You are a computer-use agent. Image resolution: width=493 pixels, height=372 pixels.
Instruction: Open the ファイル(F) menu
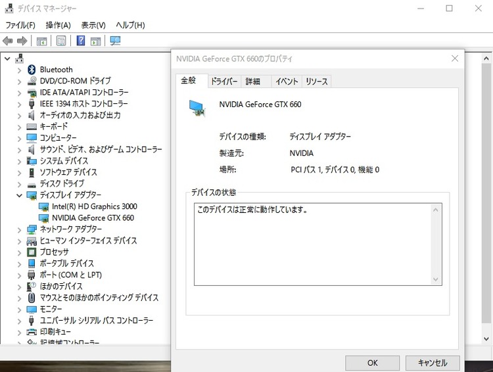pyautogui.click(x=20, y=25)
